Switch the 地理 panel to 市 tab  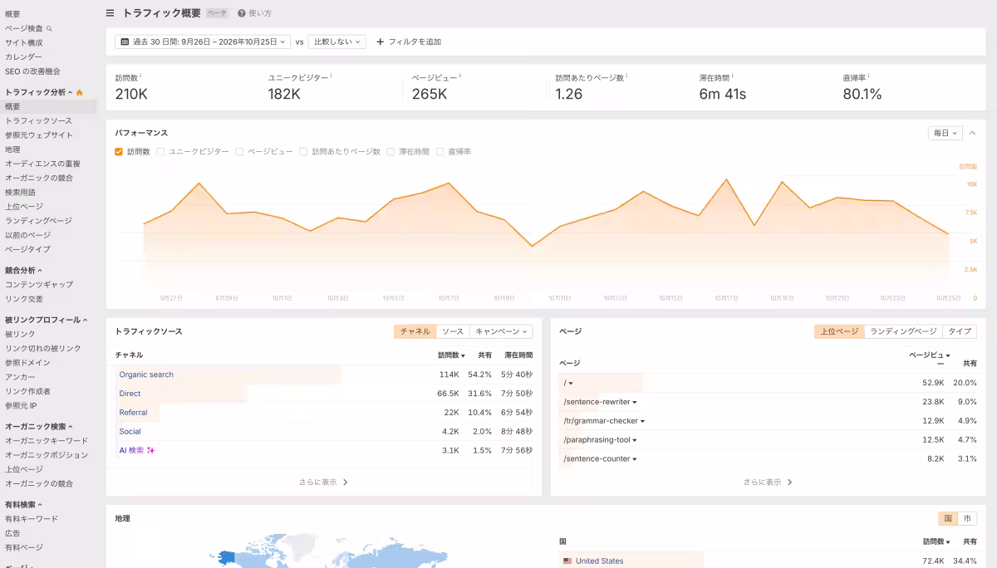[x=967, y=518]
